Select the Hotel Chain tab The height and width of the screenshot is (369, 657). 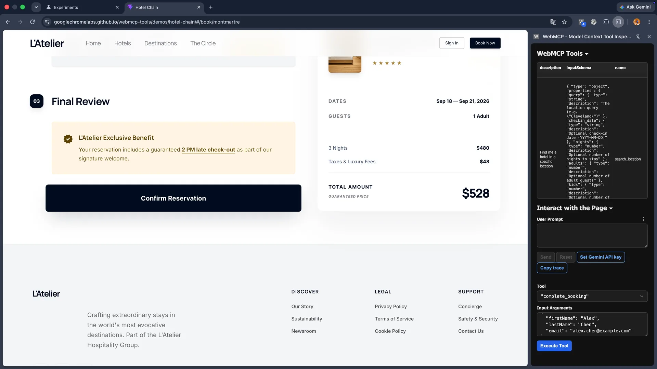click(x=164, y=7)
